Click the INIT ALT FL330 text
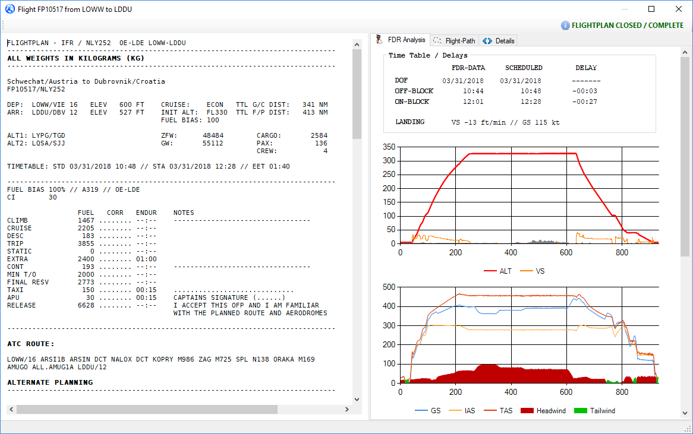The width and height of the screenshot is (693, 434). (x=194, y=112)
